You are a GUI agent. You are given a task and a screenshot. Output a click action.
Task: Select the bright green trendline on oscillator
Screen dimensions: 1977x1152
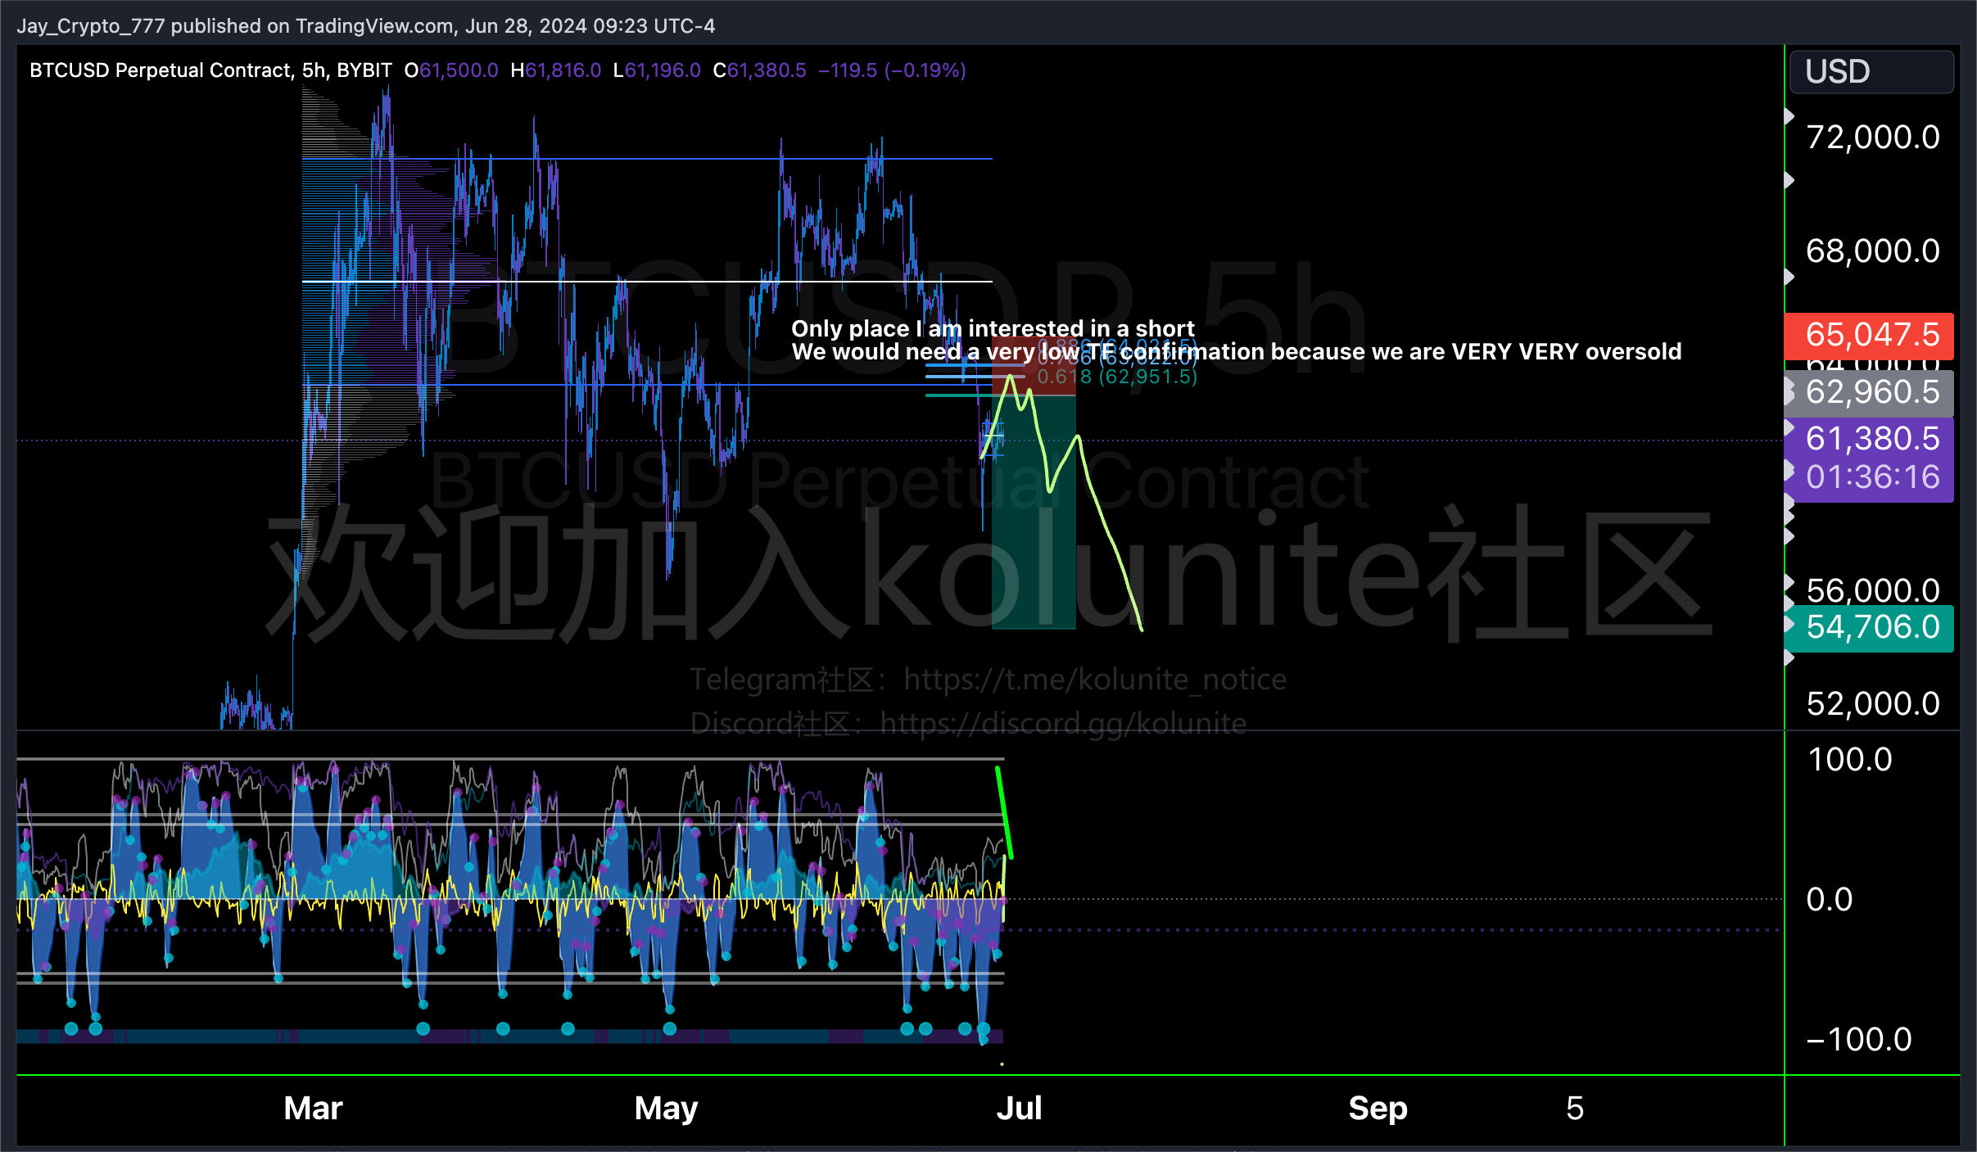(1004, 813)
